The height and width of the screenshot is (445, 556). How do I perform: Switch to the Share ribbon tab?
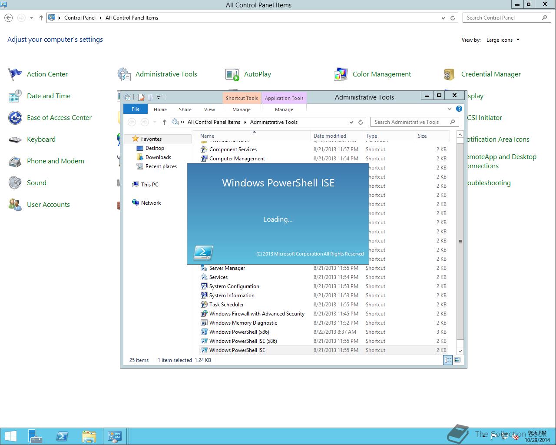tap(185, 110)
